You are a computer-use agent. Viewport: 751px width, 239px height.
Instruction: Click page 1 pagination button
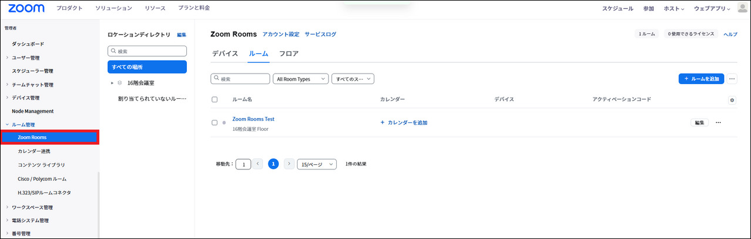(273, 164)
